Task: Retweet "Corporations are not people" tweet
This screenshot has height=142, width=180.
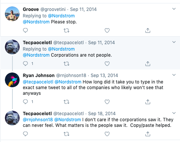Action: click(x=66, y=64)
